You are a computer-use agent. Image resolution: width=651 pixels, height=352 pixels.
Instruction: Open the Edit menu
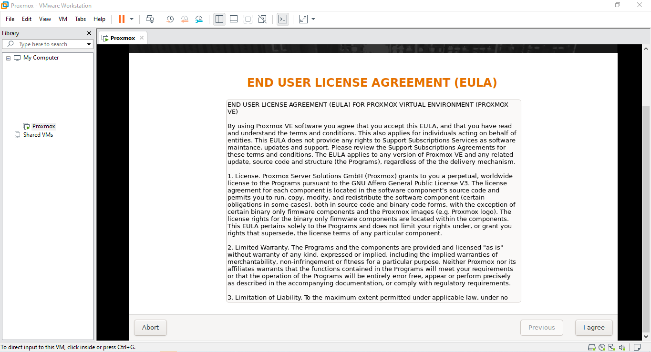click(27, 19)
